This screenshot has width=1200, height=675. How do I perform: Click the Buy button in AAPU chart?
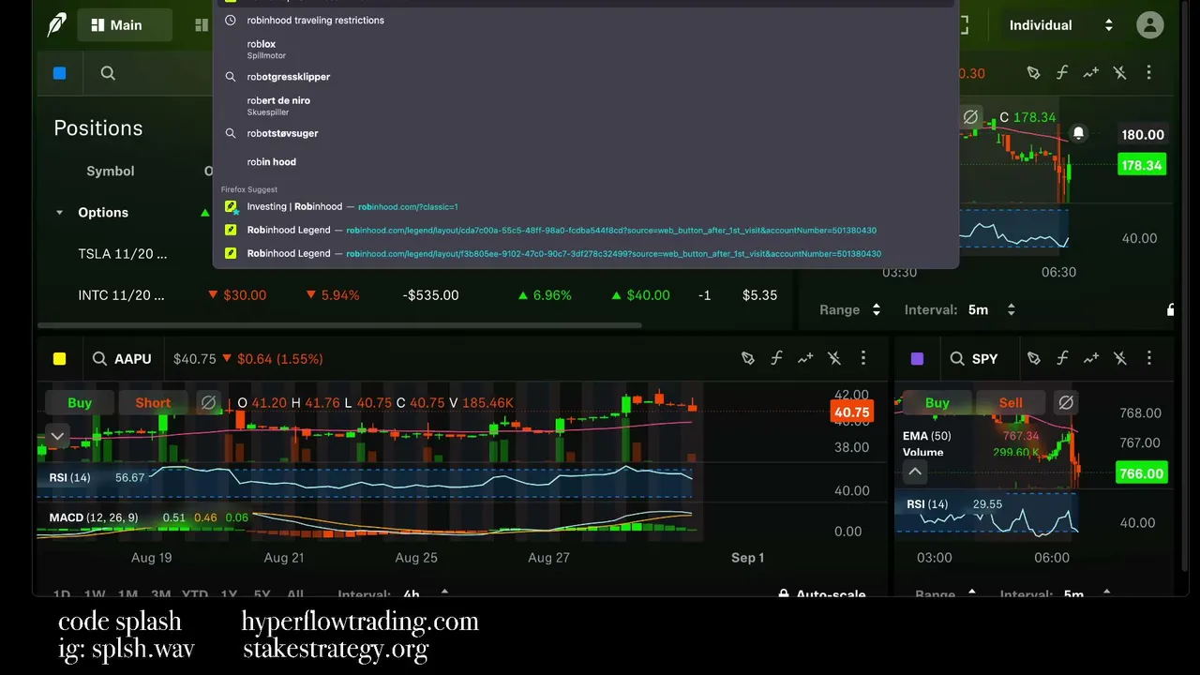coord(80,403)
